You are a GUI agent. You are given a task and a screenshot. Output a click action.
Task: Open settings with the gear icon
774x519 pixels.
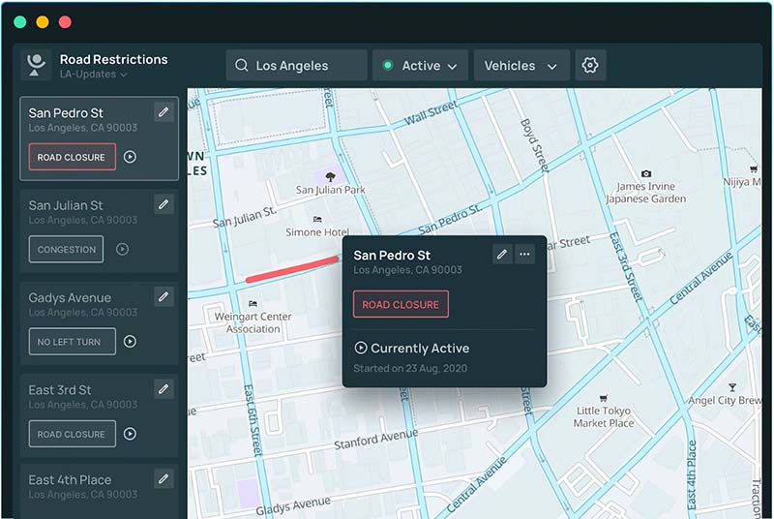click(x=590, y=65)
